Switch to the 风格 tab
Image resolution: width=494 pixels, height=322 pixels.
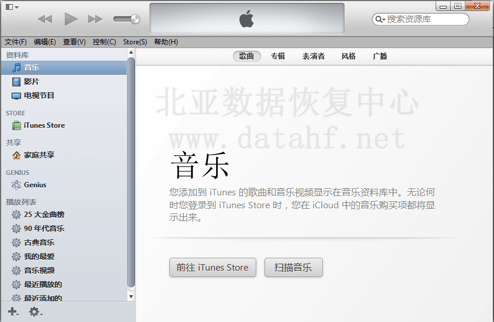pos(349,57)
